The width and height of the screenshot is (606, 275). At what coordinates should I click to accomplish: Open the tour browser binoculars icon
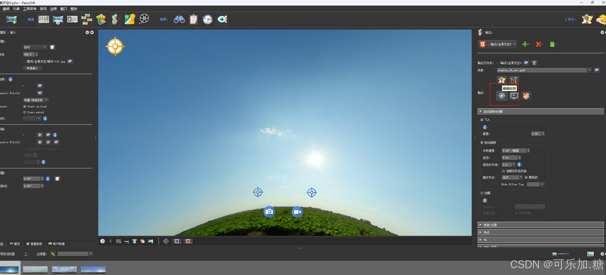point(179,19)
